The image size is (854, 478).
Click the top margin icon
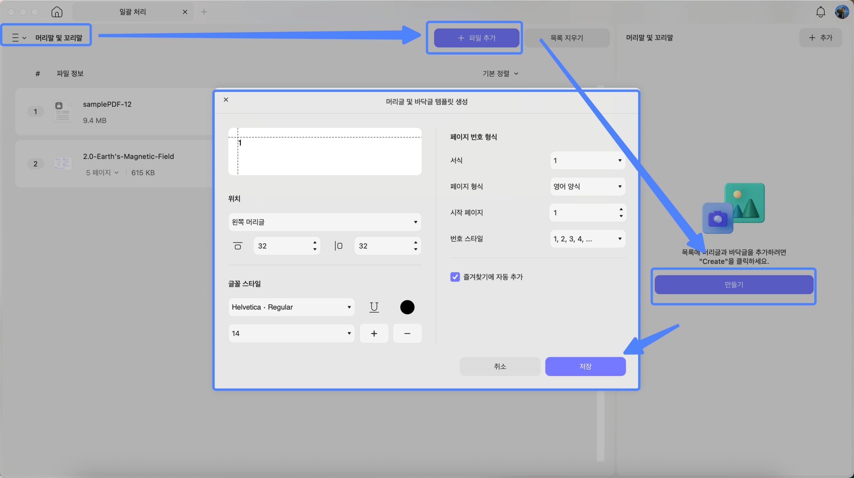tap(238, 246)
